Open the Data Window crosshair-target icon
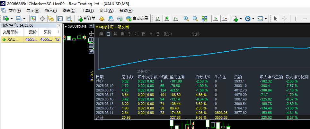 tap(42, 19)
